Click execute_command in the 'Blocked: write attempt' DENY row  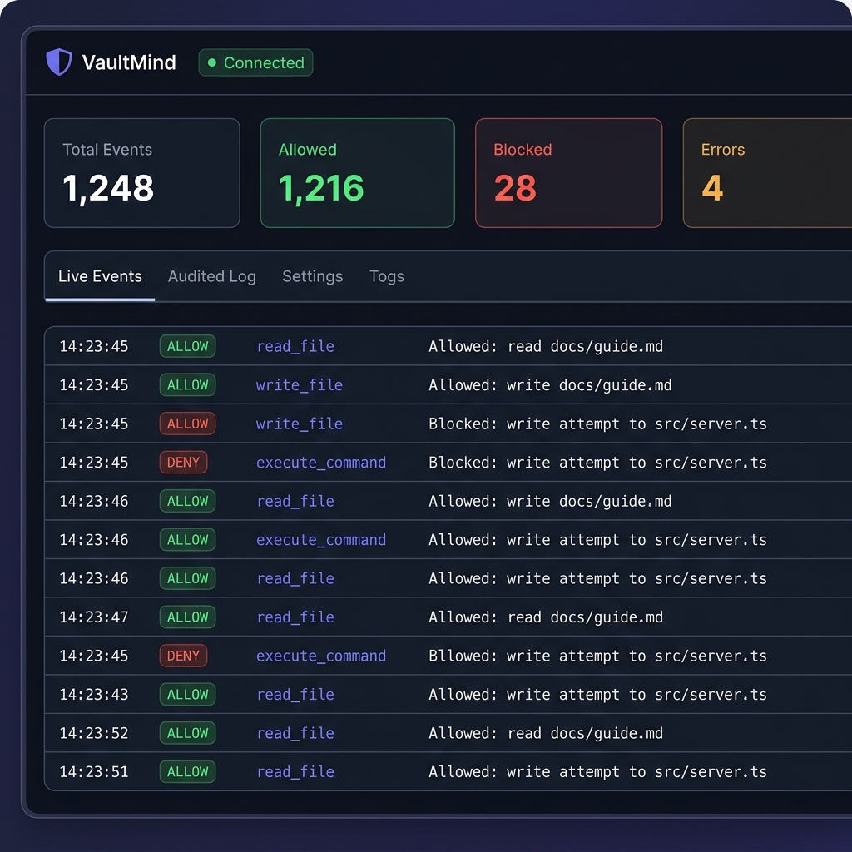pos(321,463)
